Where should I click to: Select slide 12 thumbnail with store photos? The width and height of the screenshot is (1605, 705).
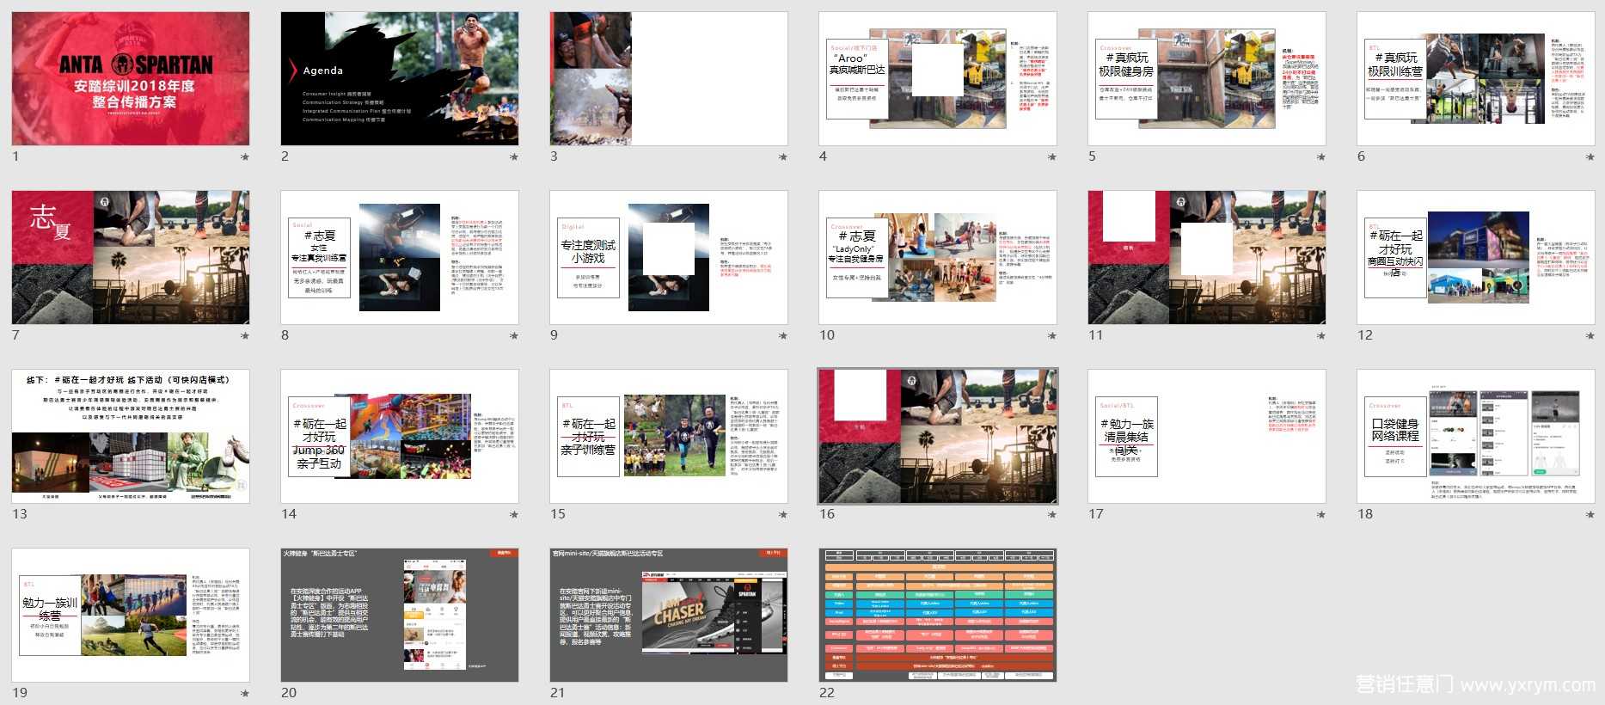click(x=1476, y=257)
